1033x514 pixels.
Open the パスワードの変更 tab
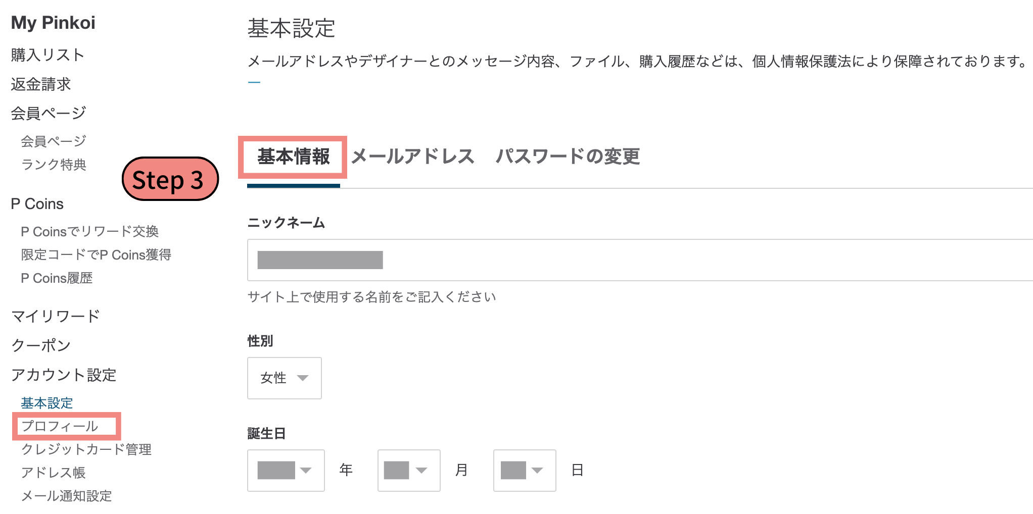coord(567,157)
